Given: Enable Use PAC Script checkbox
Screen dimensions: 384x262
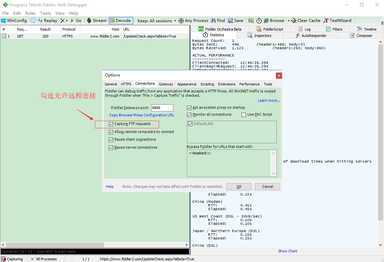Looking at the screenshot, I should click(244, 115).
